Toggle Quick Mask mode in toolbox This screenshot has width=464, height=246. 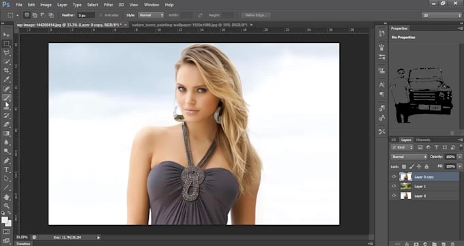click(7, 232)
